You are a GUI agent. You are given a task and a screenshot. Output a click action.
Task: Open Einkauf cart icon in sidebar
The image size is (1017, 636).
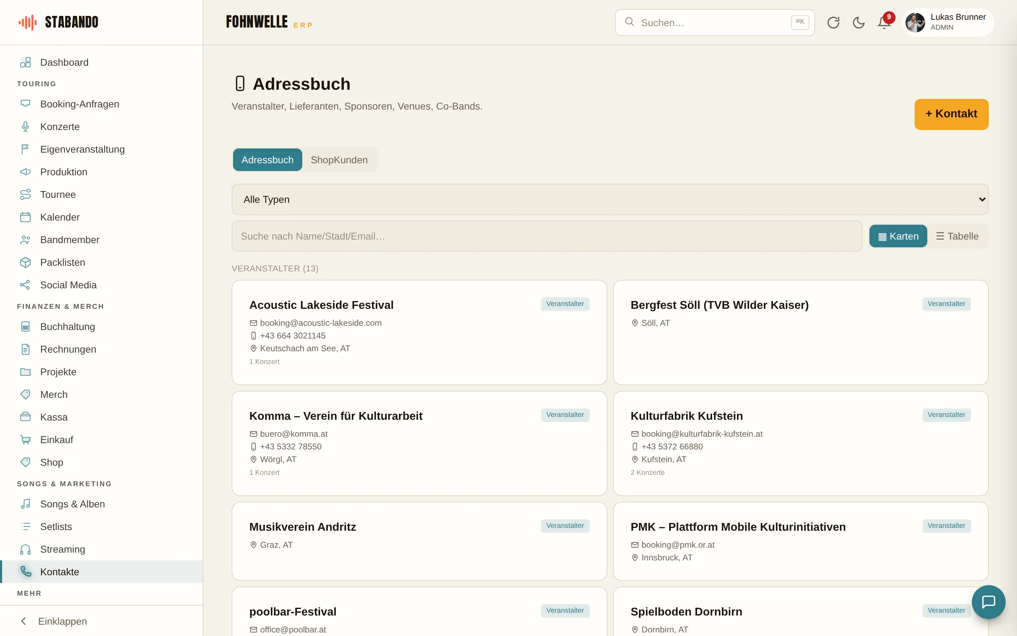[x=25, y=440]
